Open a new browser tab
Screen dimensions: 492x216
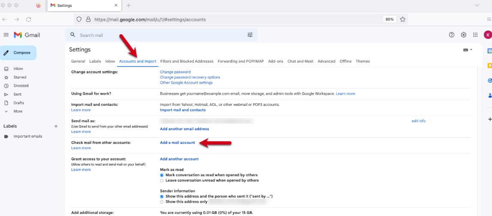[128, 5]
